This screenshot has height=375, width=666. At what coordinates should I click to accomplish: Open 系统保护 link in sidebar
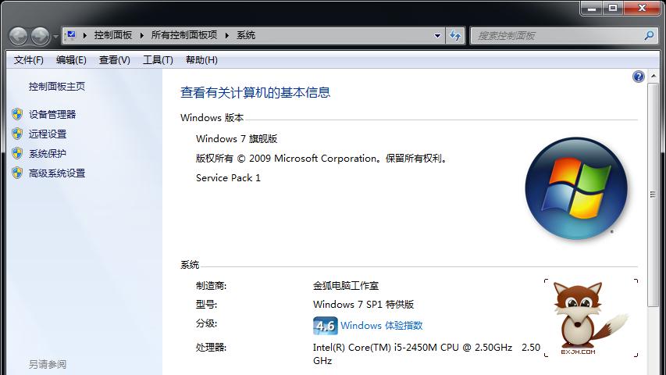click(x=48, y=153)
